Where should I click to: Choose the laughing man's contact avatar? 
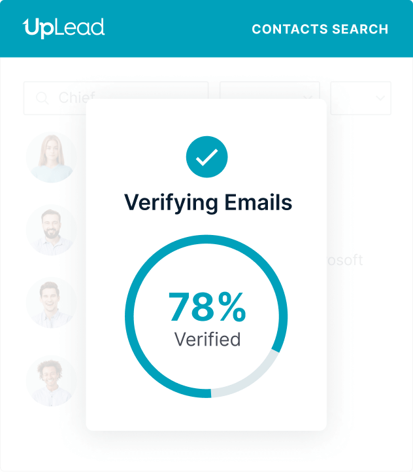(x=51, y=302)
